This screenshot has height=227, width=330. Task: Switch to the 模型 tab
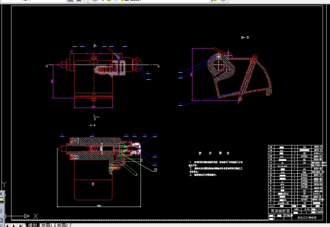(x=32, y=225)
